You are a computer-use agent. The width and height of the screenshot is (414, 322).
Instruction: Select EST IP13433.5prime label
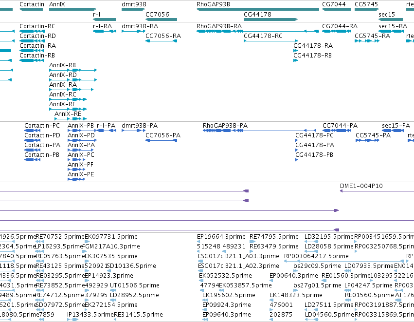(x=90, y=315)
